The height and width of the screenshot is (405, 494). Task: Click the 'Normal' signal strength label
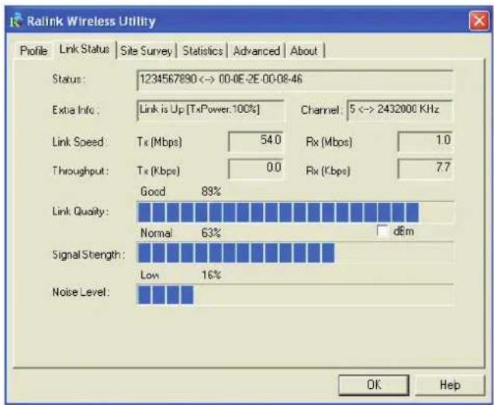coord(157,233)
